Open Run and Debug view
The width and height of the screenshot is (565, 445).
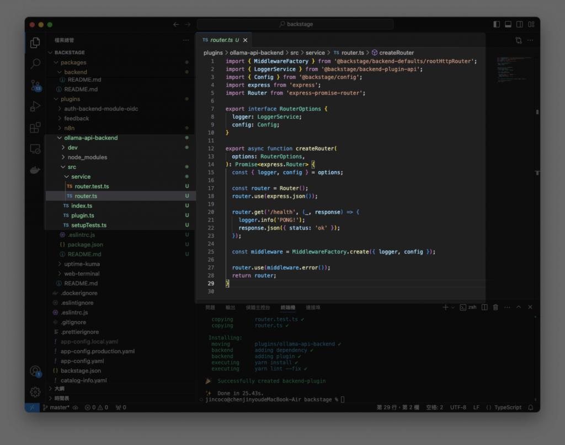35,107
